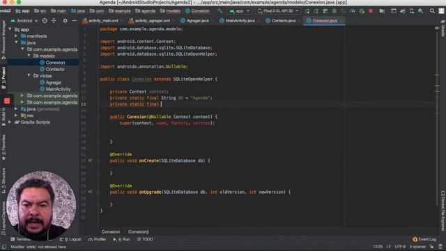
Task: Open the Profiler tool window
Action: (x=97, y=240)
